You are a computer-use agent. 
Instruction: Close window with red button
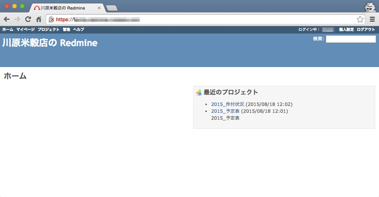(x=7, y=6)
